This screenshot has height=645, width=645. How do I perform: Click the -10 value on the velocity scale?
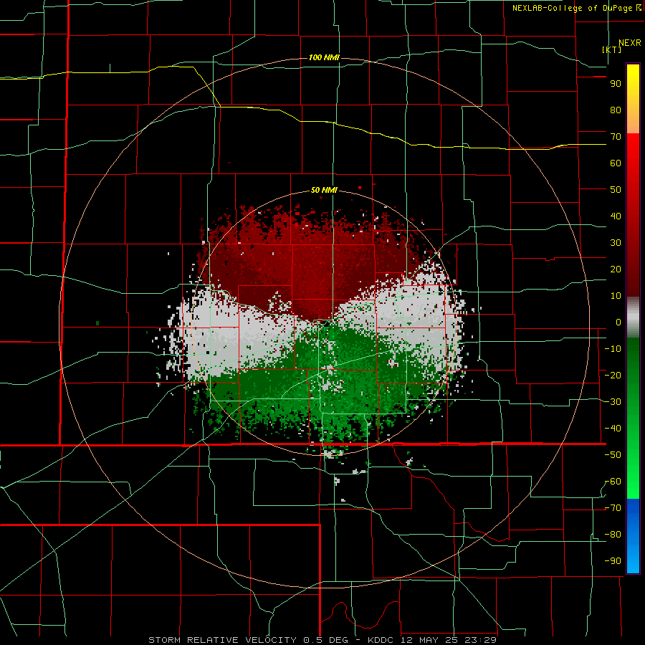point(613,349)
